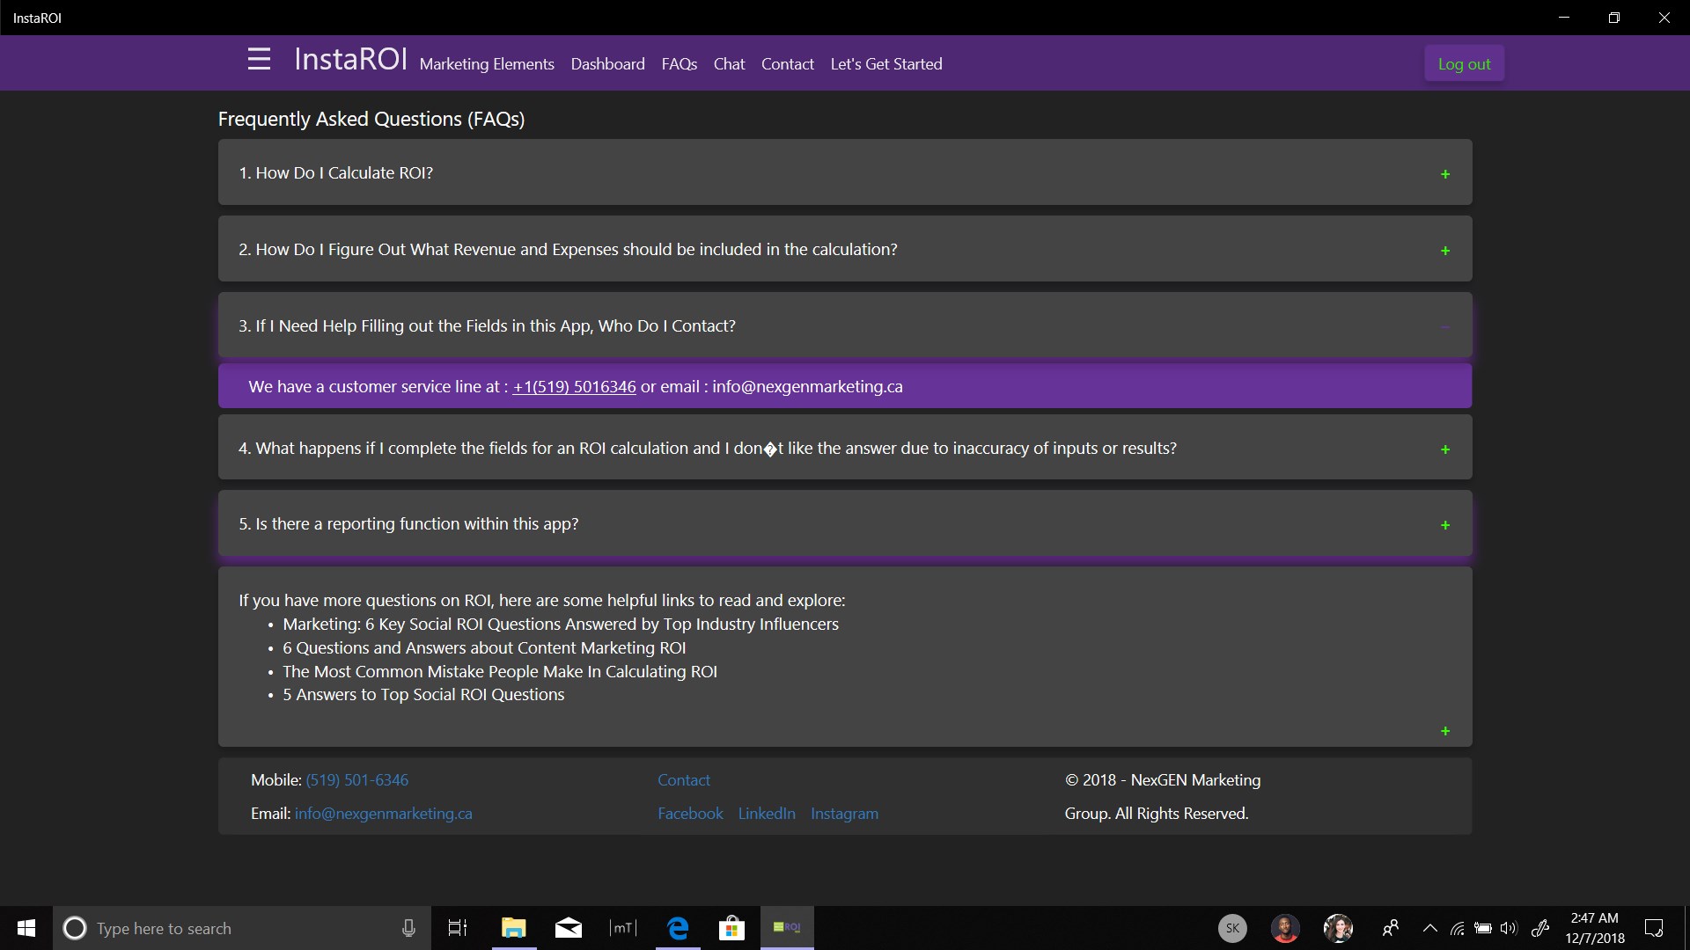Collapse the Who Do I Contact question
Screen dimensions: 1690x950
tap(844, 326)
